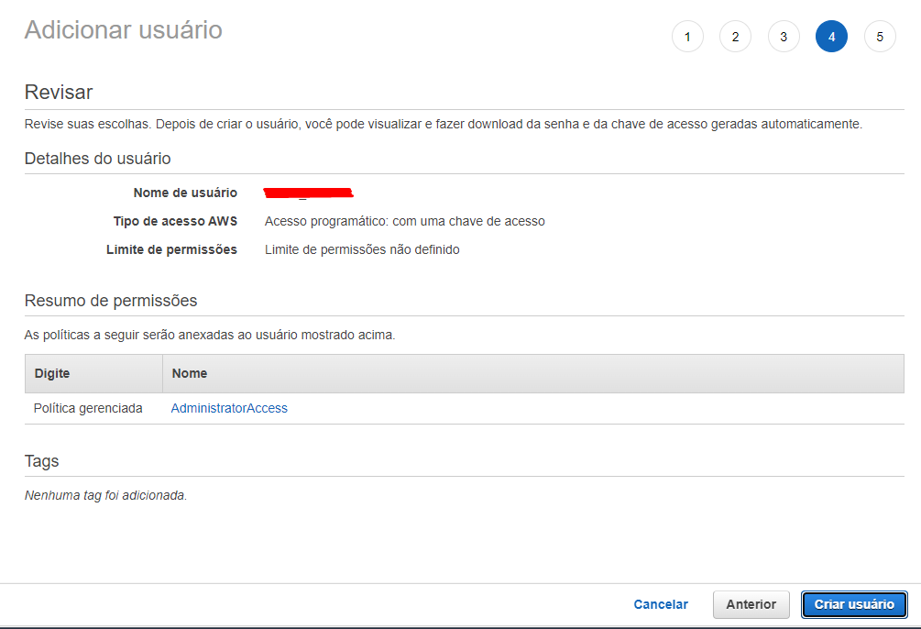Click the Digite column header
The image size is (921, 629).
coord(52,373)
